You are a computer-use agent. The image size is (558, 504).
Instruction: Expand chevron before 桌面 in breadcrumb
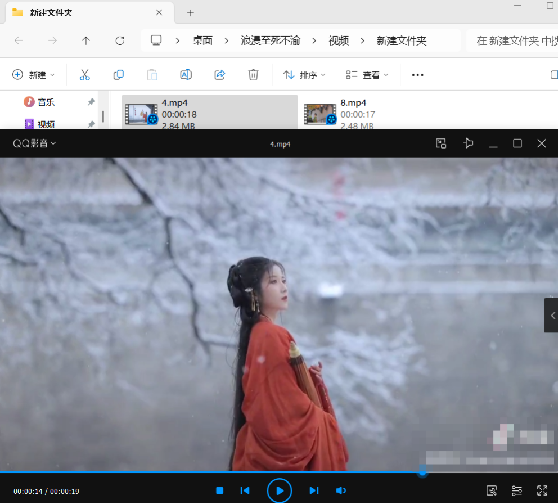(177, 40)
